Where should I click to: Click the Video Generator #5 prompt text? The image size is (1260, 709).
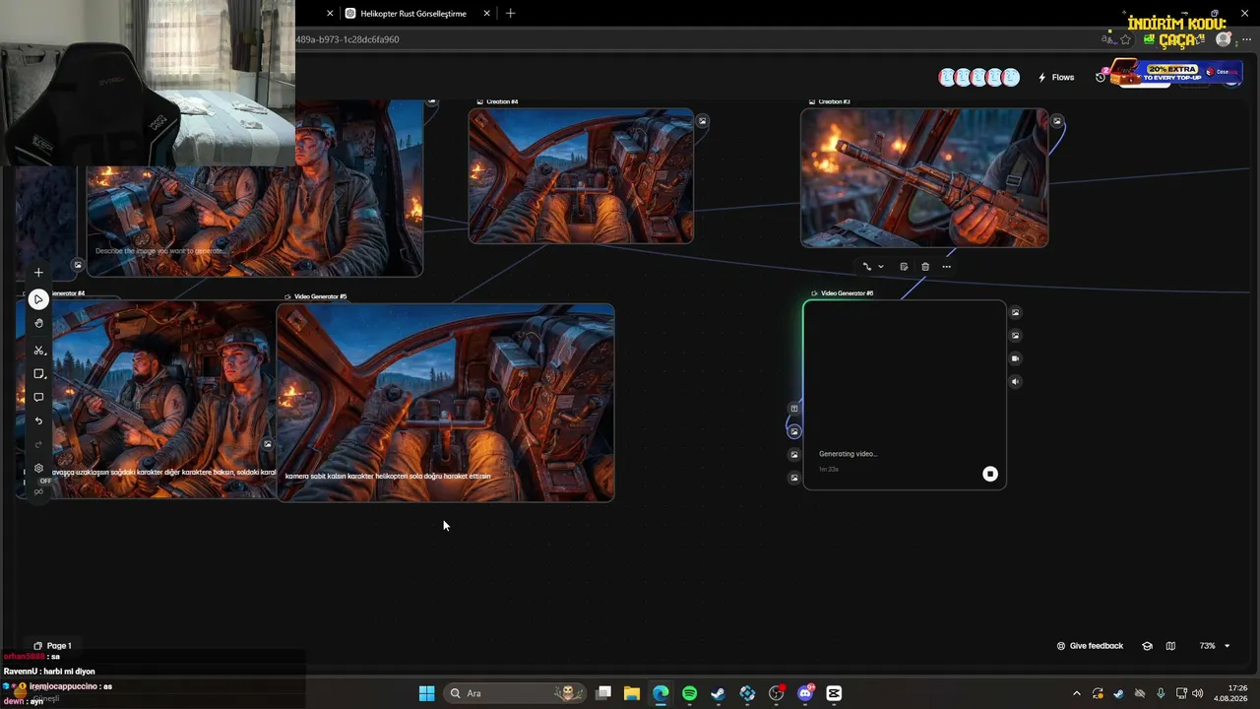click(388, 477)
